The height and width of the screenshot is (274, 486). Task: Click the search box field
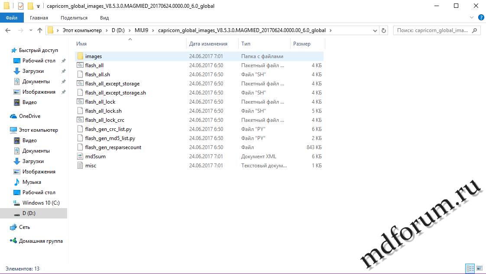click(433, 31)
